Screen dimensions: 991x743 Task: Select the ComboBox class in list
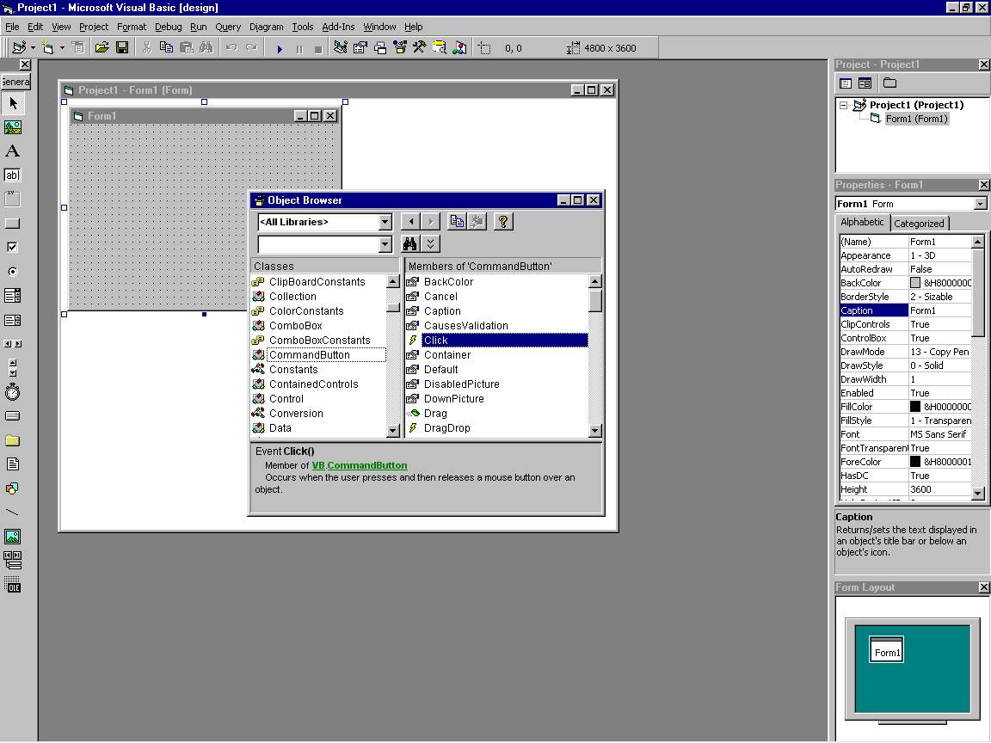(296, 326)
